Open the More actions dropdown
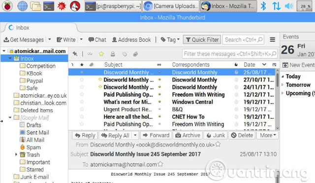 coord(268,135)
